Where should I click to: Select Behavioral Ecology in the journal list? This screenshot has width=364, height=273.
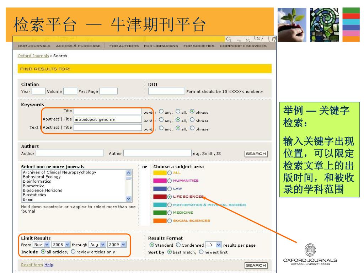tap(42, 177)
